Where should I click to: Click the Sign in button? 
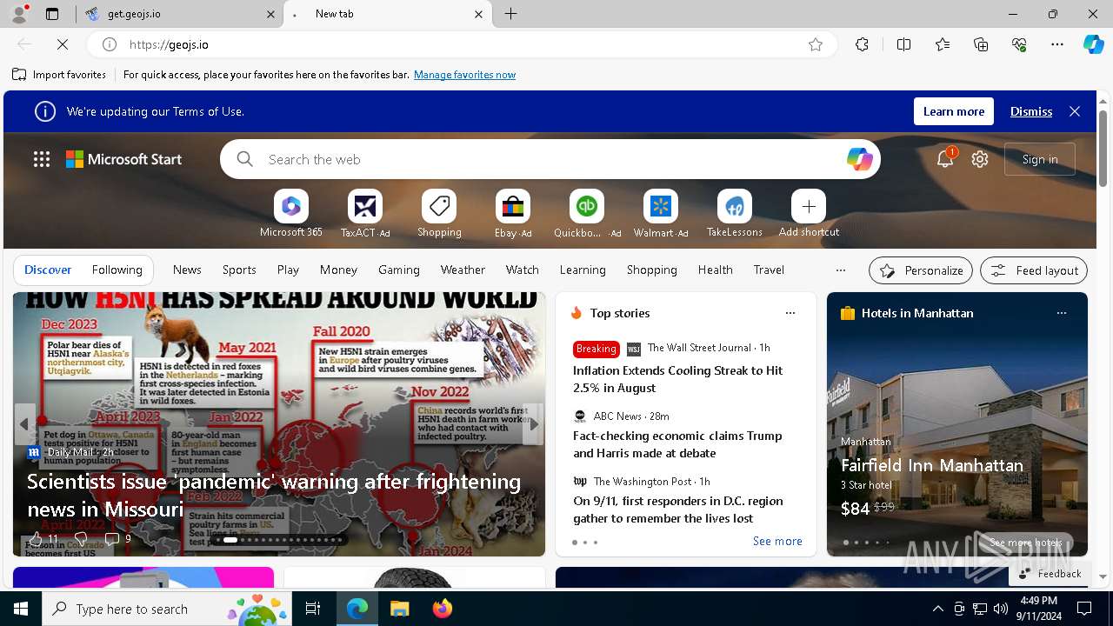coord(1040,159)
